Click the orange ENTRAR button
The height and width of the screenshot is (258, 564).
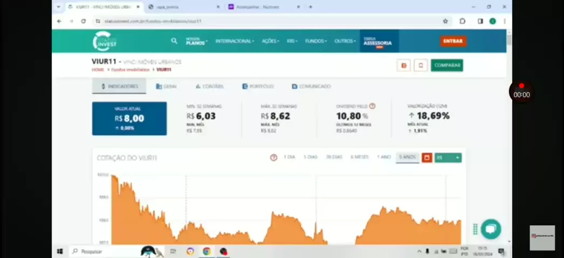point(453,41)
